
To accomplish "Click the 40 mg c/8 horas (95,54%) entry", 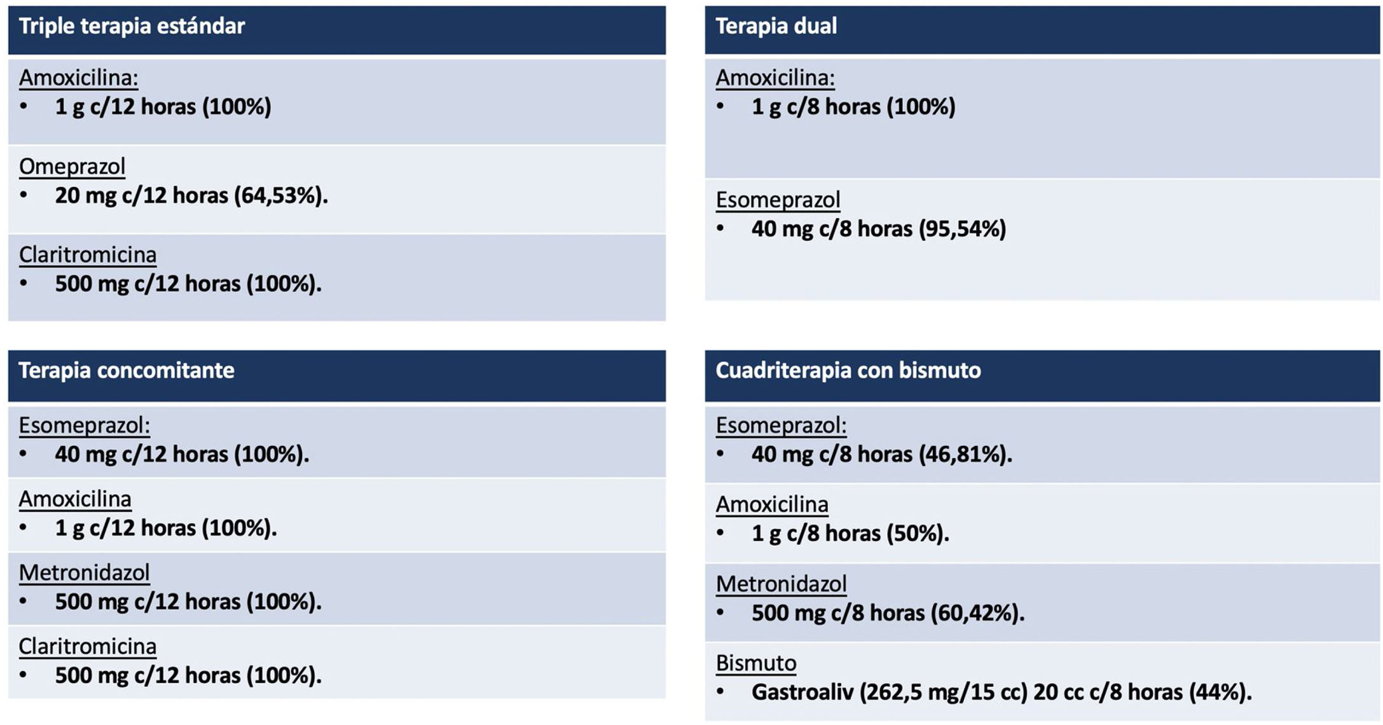I will (878, 229).
